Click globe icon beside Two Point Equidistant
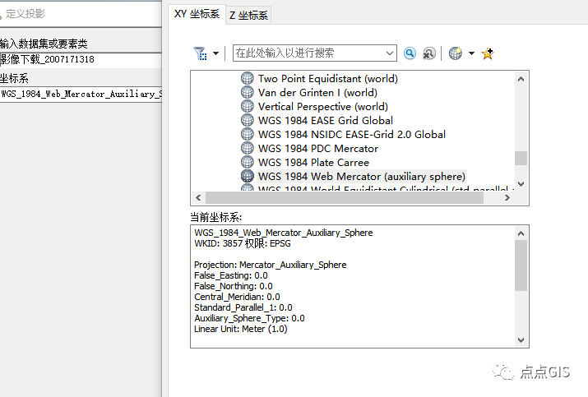This screenshot has width=588, height=397. [x=248, y=78]
